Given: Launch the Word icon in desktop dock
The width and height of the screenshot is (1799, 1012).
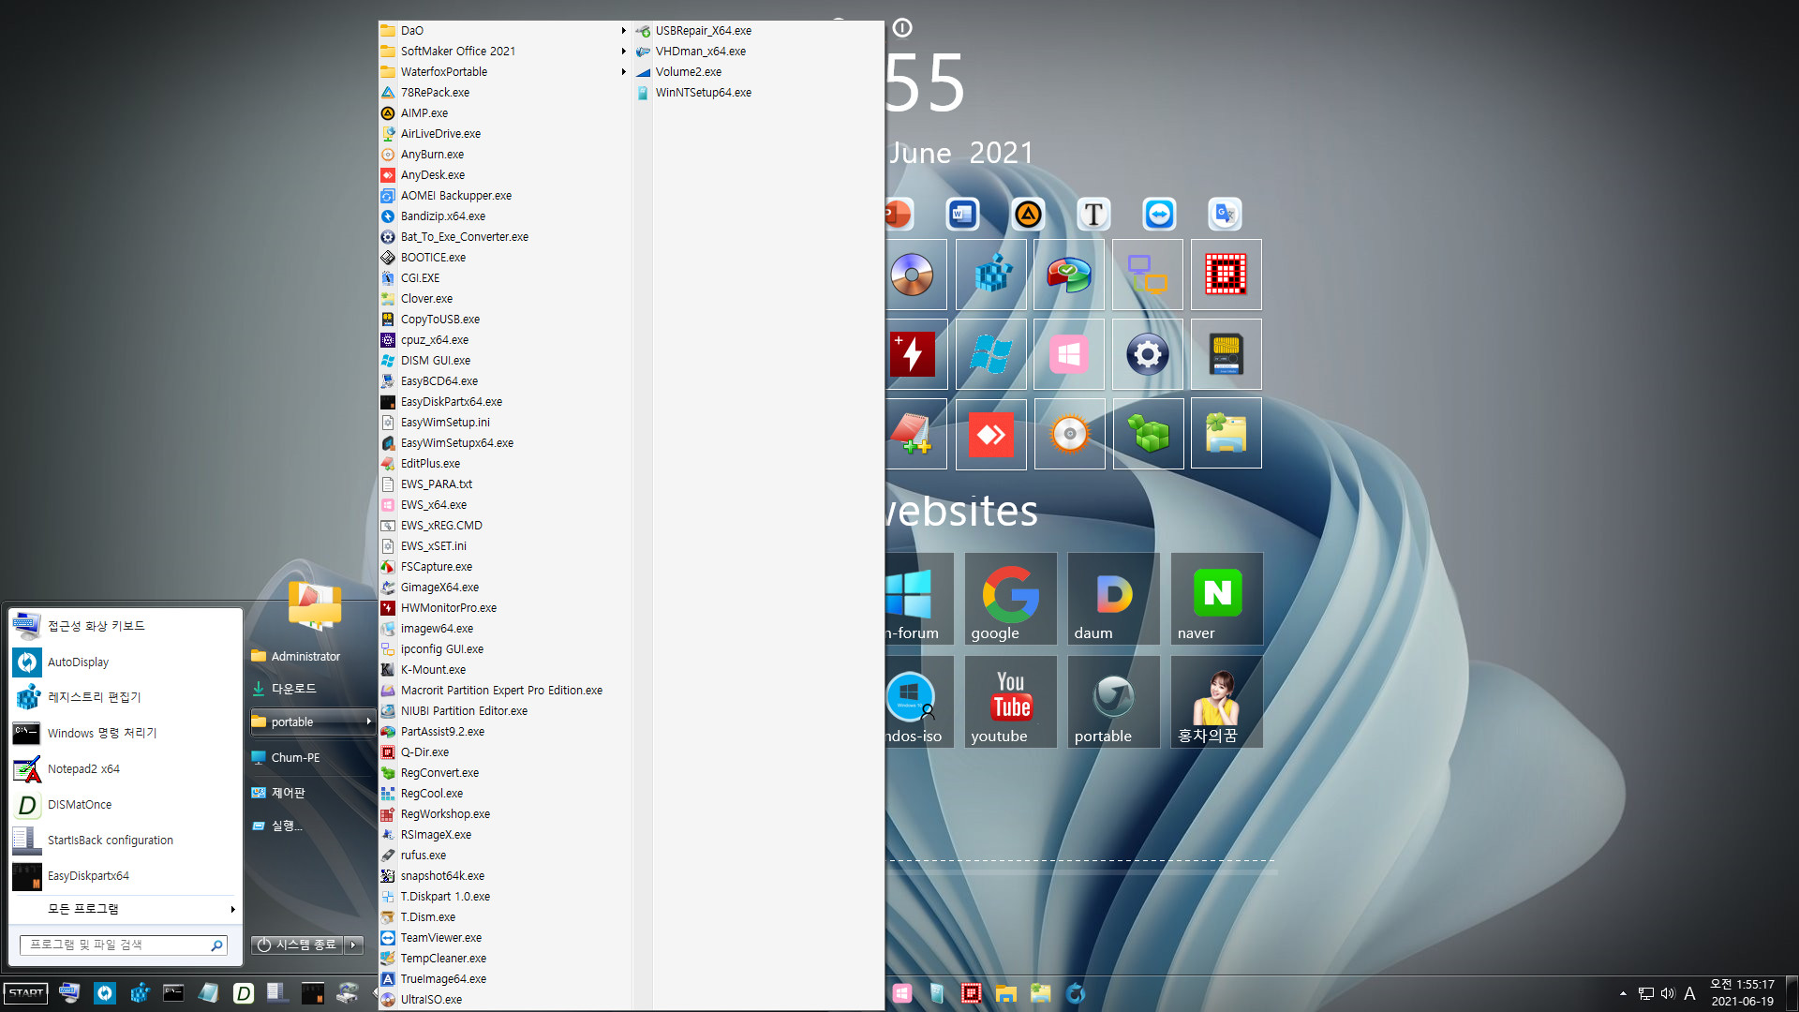Looking at the screenshot, I should (x=962, y=215).
